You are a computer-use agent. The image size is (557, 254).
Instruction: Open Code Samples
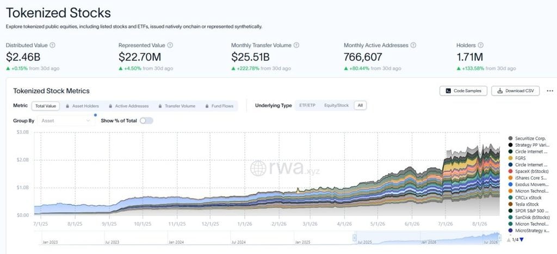(x=463, y=91)
